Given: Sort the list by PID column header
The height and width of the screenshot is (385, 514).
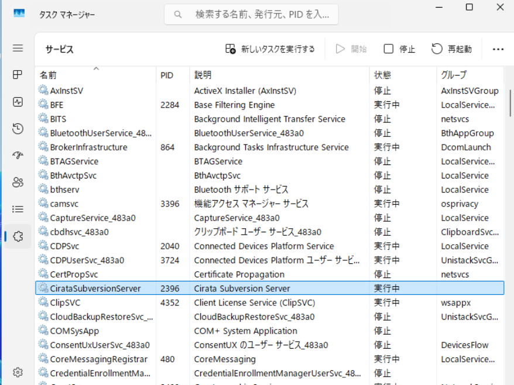Looking at the screenshot, I should [x=167, y=75].
